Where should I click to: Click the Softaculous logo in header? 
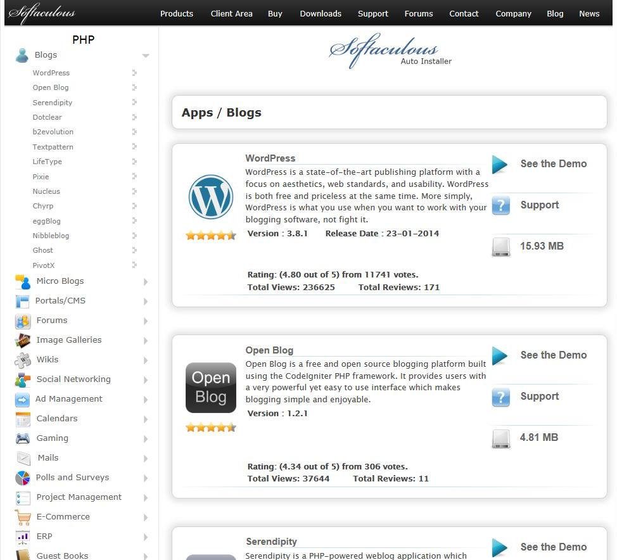(42, 13)
